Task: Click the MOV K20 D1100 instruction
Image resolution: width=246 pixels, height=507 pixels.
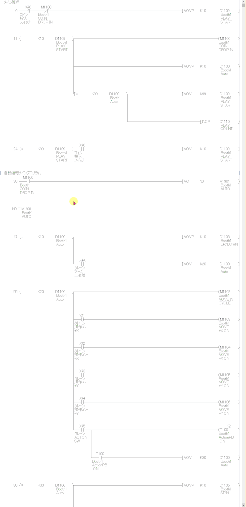Action: pyautogui.click(x=211, y=264)
